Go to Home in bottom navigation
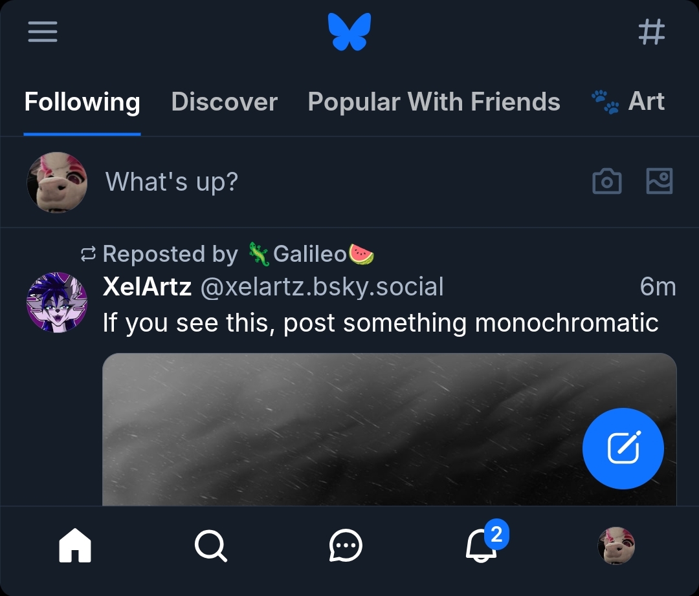 pos(75,546)
